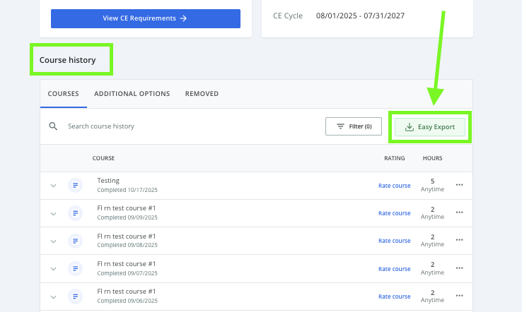The image size is (522, 312).
Task: Select the Courses tab
Action: pyautogui.click(x=63, y=94)
